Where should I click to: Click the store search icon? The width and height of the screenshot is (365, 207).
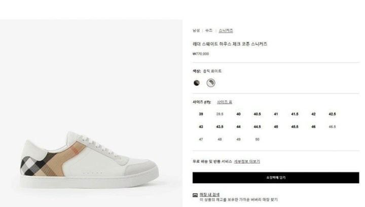[195, 195]
